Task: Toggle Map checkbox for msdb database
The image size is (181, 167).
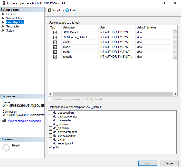Action: [55, 52]
